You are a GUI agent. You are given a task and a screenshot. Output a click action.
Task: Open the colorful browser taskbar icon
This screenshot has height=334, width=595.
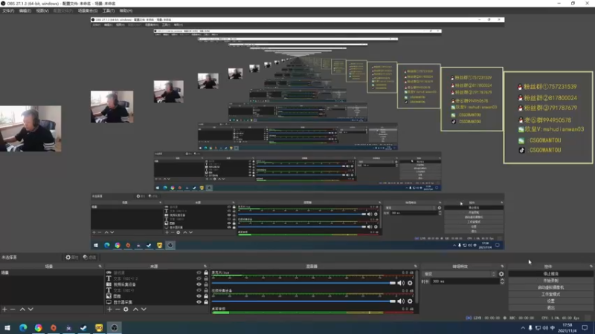(x=39, y=327)
